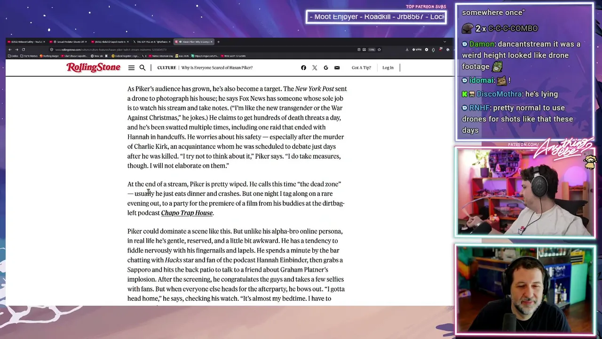Click the Top Patreon Subs ticker
Screen dimensions: 602x339
(x=376, y=16)
